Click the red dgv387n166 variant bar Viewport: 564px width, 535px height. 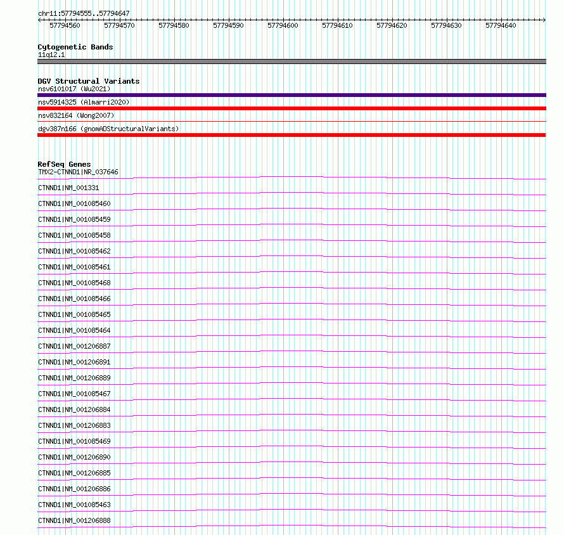[292, 135]
